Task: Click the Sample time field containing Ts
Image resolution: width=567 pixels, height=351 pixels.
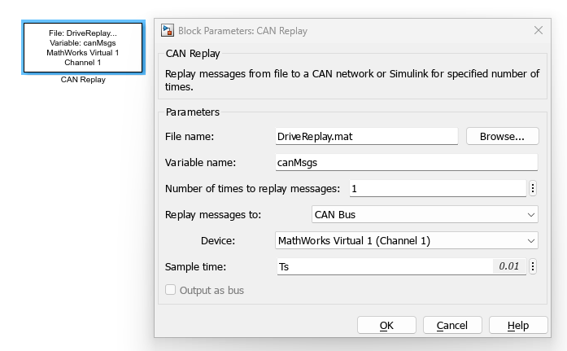Action: (x=382, y=266)
